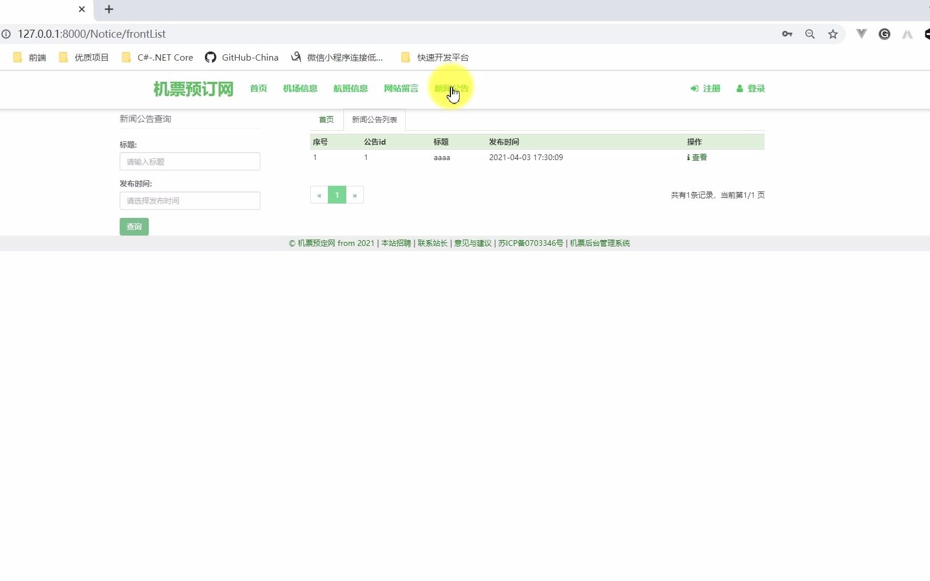Viewport: 930px width, 581px height.
Task: Click the 查看 link for notice aaaa
Action: (697, 157)
